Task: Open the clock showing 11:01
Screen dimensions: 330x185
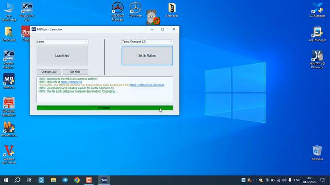Action: (309, 180)
